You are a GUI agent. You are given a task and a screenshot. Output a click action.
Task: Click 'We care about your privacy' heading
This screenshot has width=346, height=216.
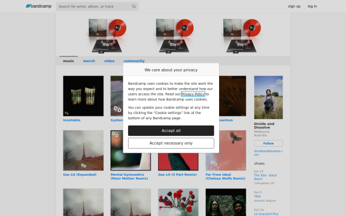pyautogui.click(x=171, y=70)
